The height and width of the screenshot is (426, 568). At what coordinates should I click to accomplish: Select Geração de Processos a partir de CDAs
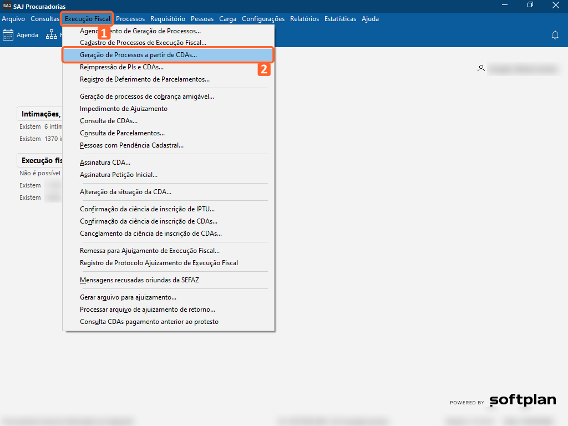tap(138, 55)
